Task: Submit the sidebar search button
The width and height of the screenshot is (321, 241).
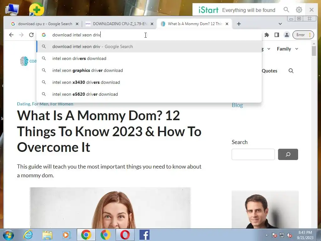Action: (288, 154)
